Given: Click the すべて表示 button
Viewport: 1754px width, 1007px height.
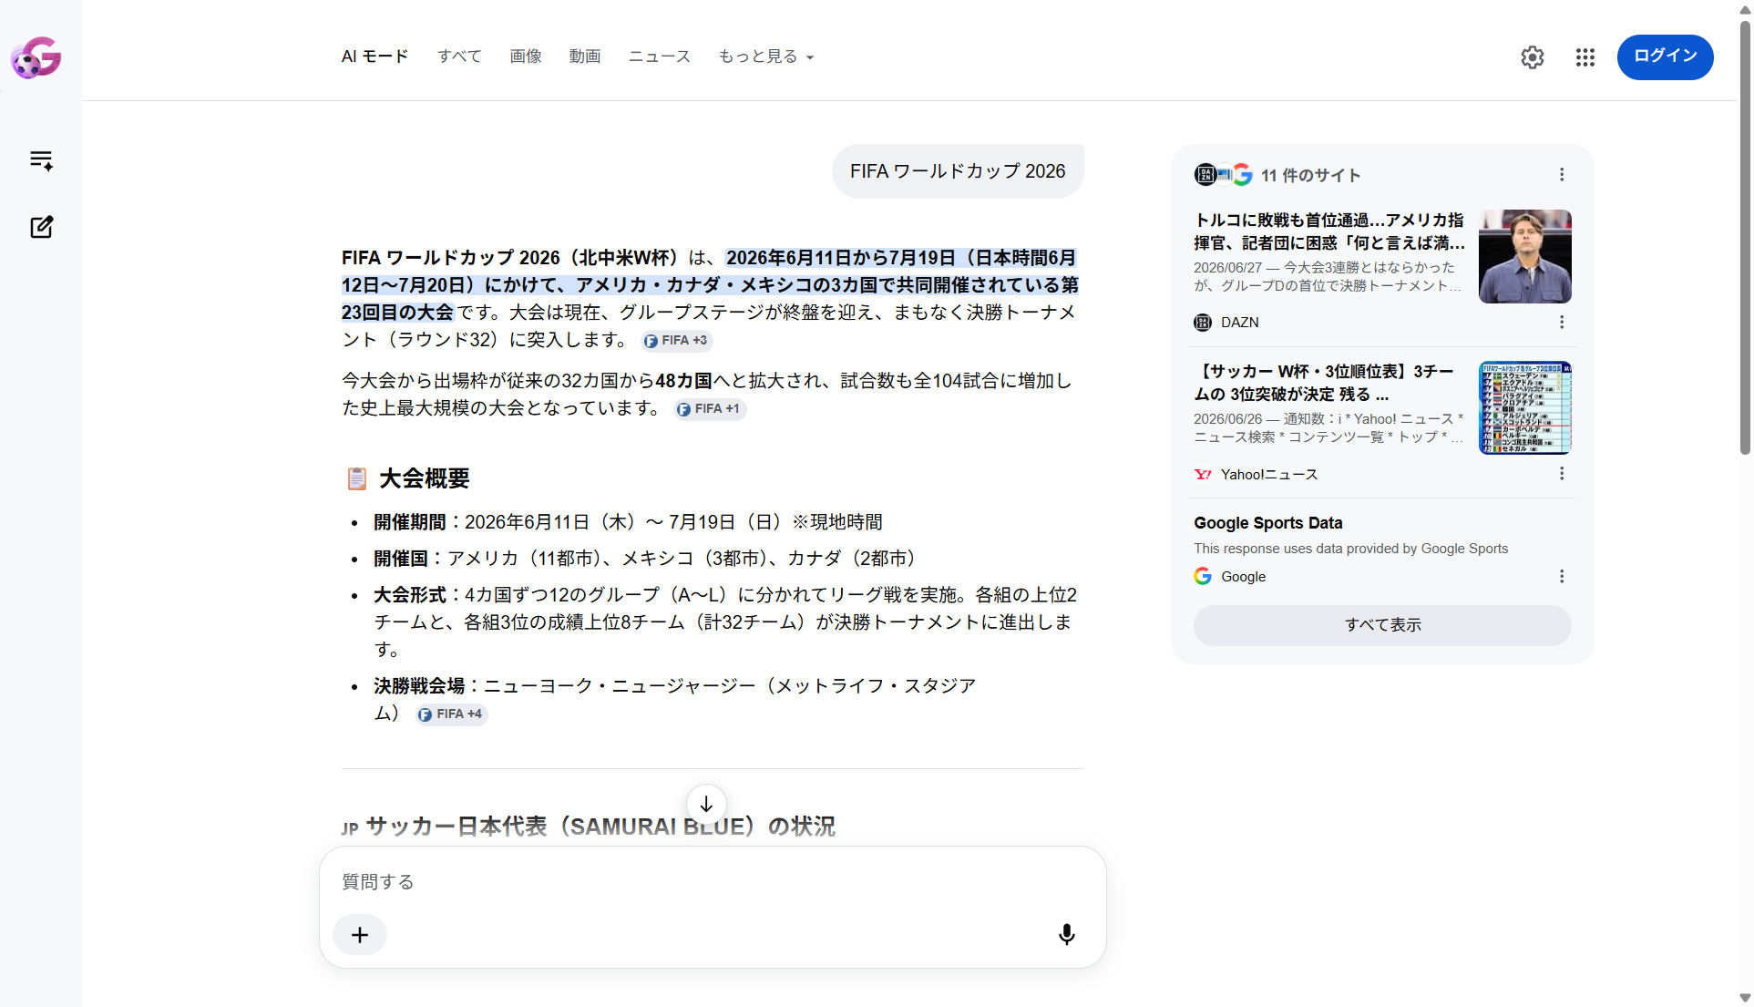Looking at the screenshot, I should [x=1382, y=625].
